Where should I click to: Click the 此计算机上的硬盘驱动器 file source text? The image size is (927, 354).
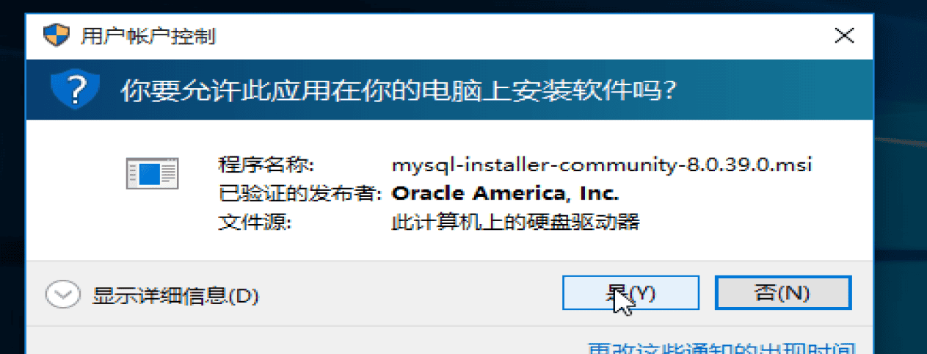coord(516,222)
